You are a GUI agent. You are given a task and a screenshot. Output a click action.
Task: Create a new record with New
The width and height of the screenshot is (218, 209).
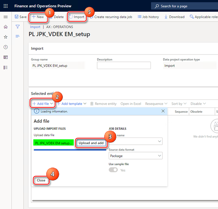click(x=38, y=17)
